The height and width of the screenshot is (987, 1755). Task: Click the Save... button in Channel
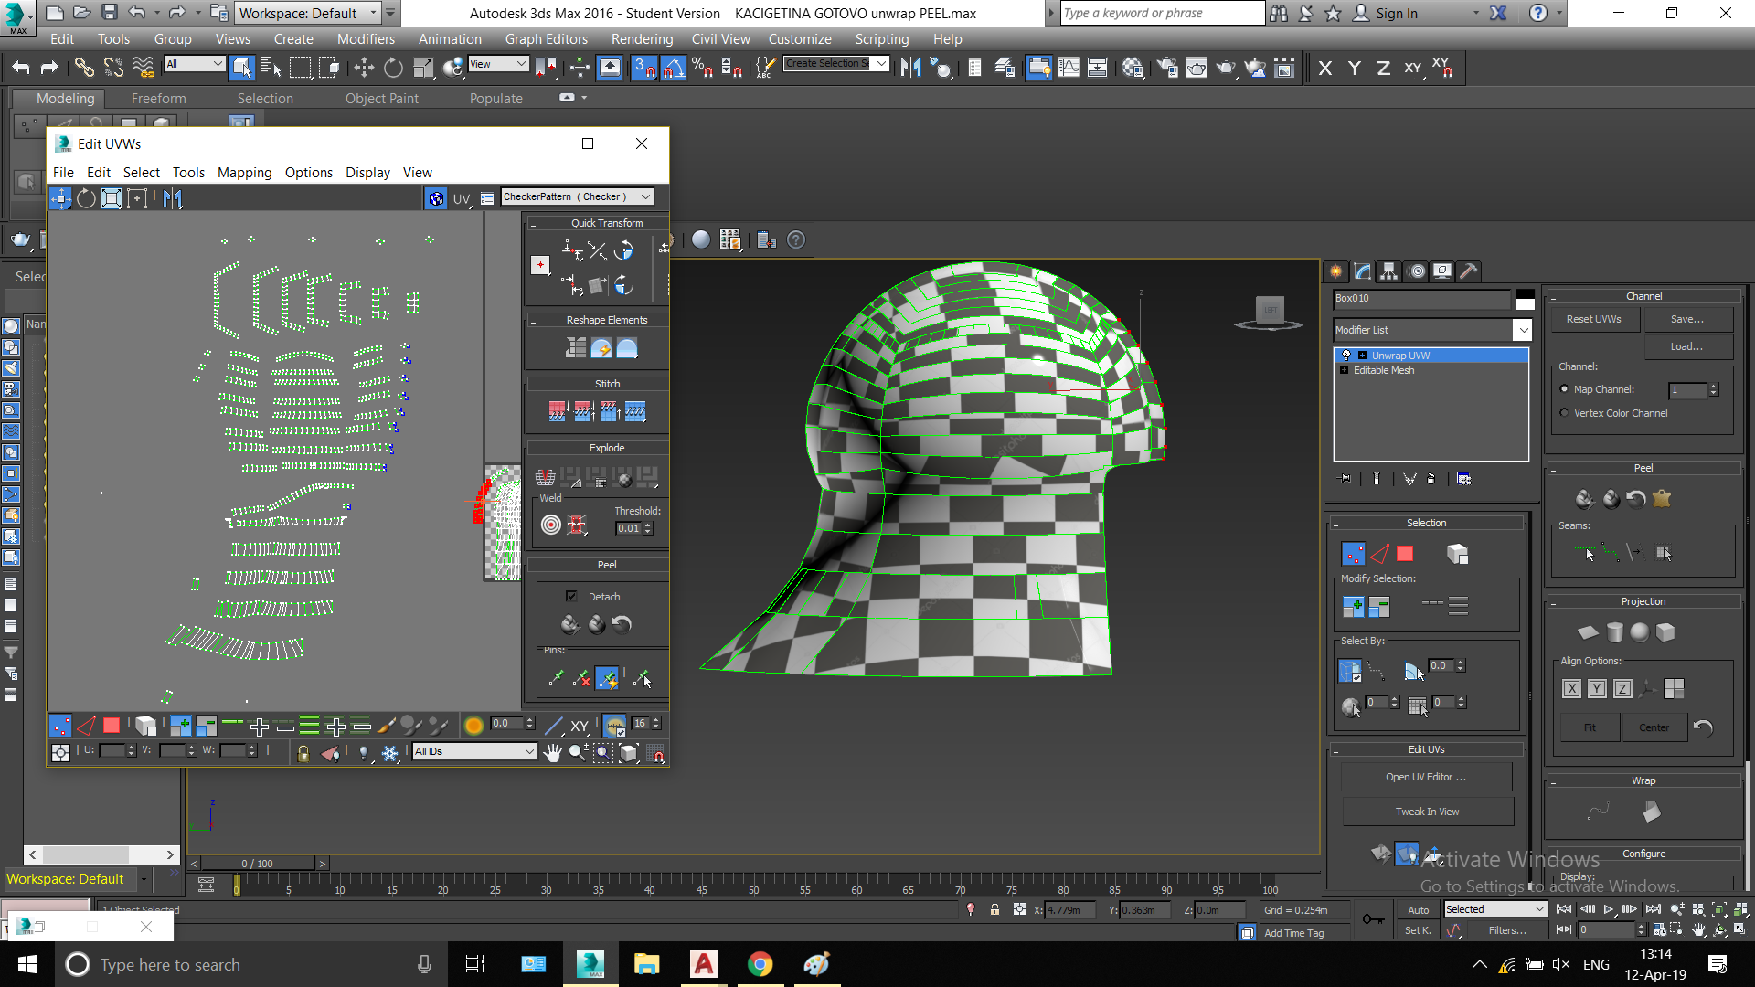pyautogui.click(x=1686, y=319)
